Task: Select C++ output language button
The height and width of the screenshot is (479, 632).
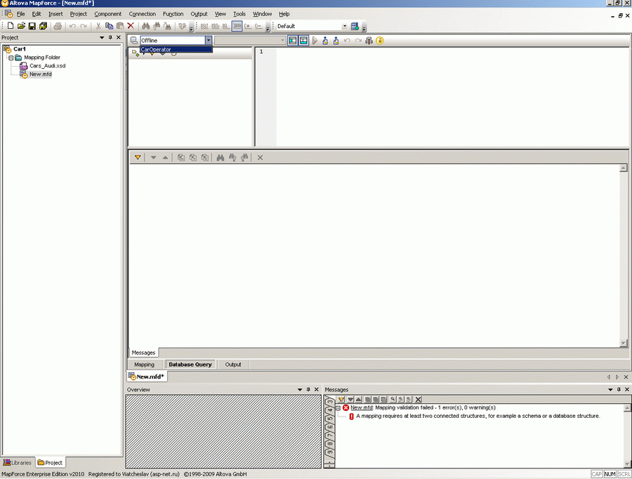Action: coord(258,26)
